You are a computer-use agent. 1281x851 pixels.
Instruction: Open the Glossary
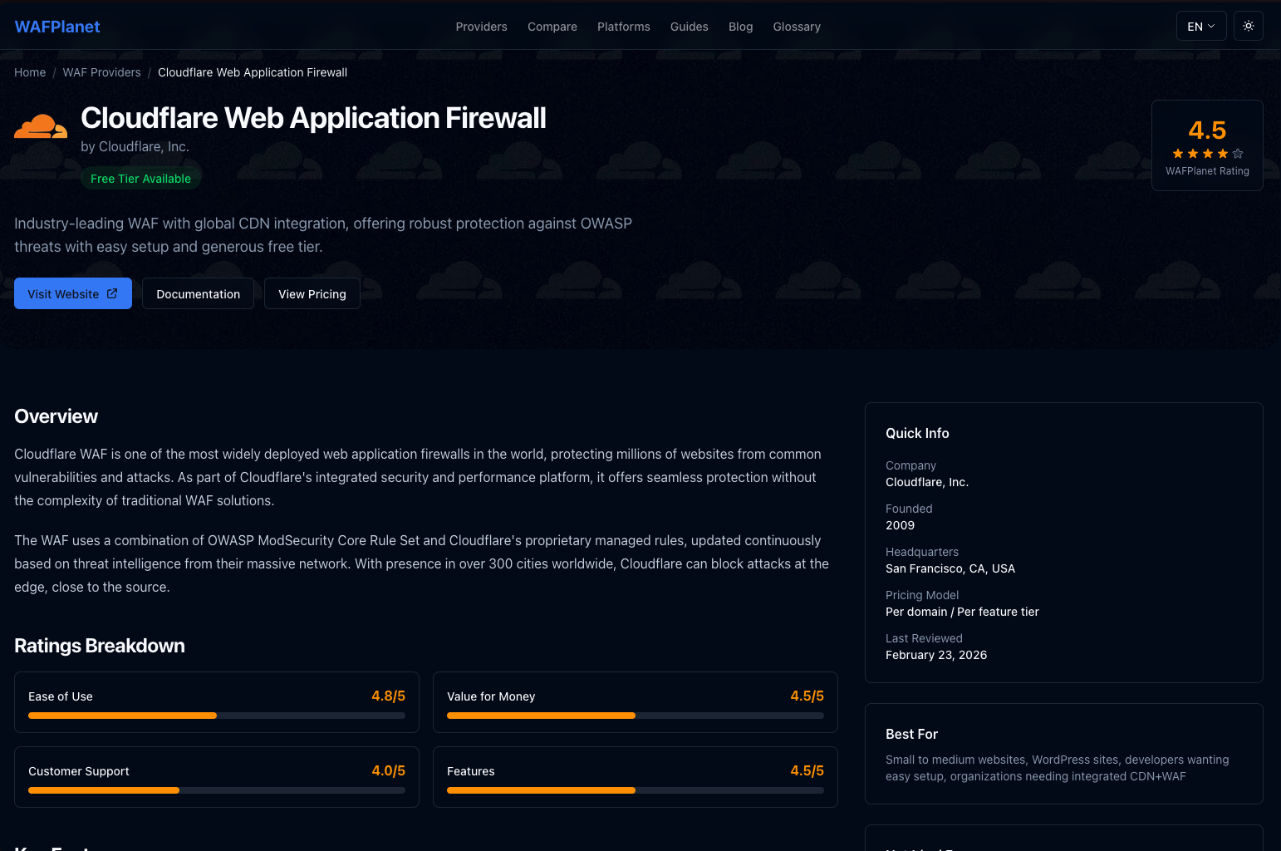point(796,27)
